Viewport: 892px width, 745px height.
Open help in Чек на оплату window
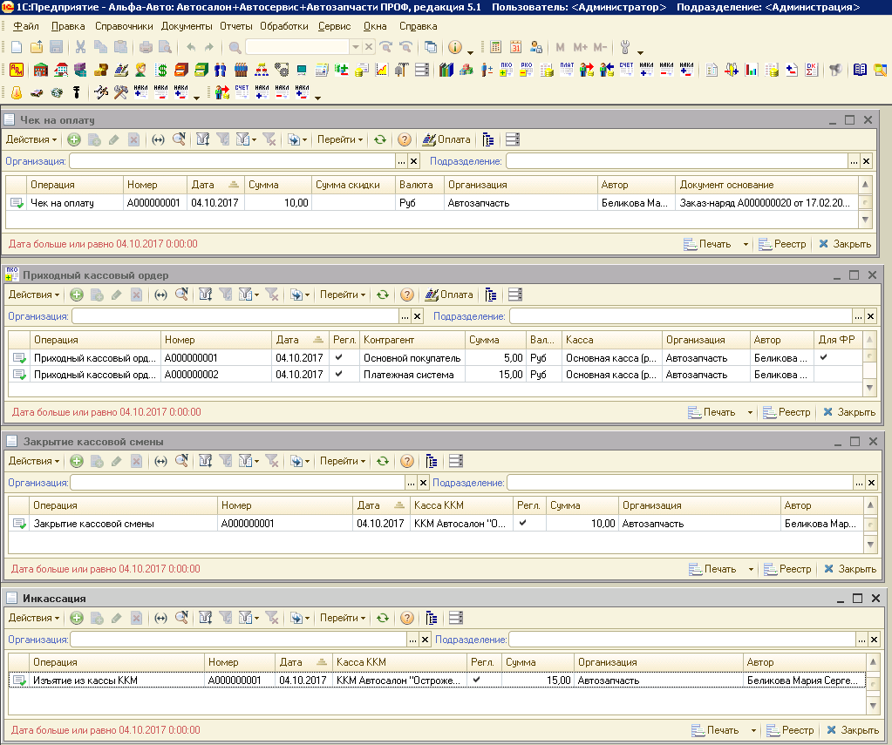pos(405,139)
